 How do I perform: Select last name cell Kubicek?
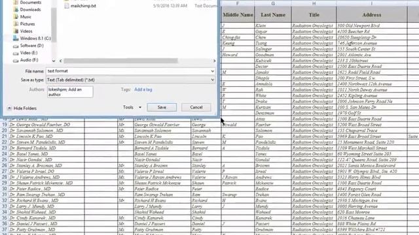[273, 61]
